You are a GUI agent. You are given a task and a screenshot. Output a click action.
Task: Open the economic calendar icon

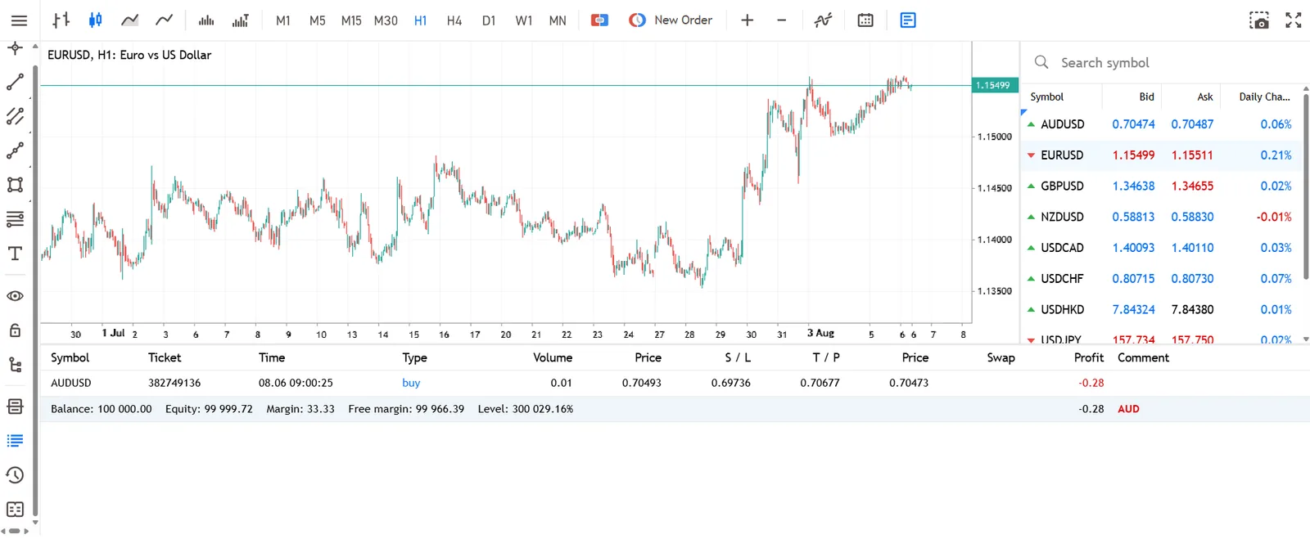point(865,20)
